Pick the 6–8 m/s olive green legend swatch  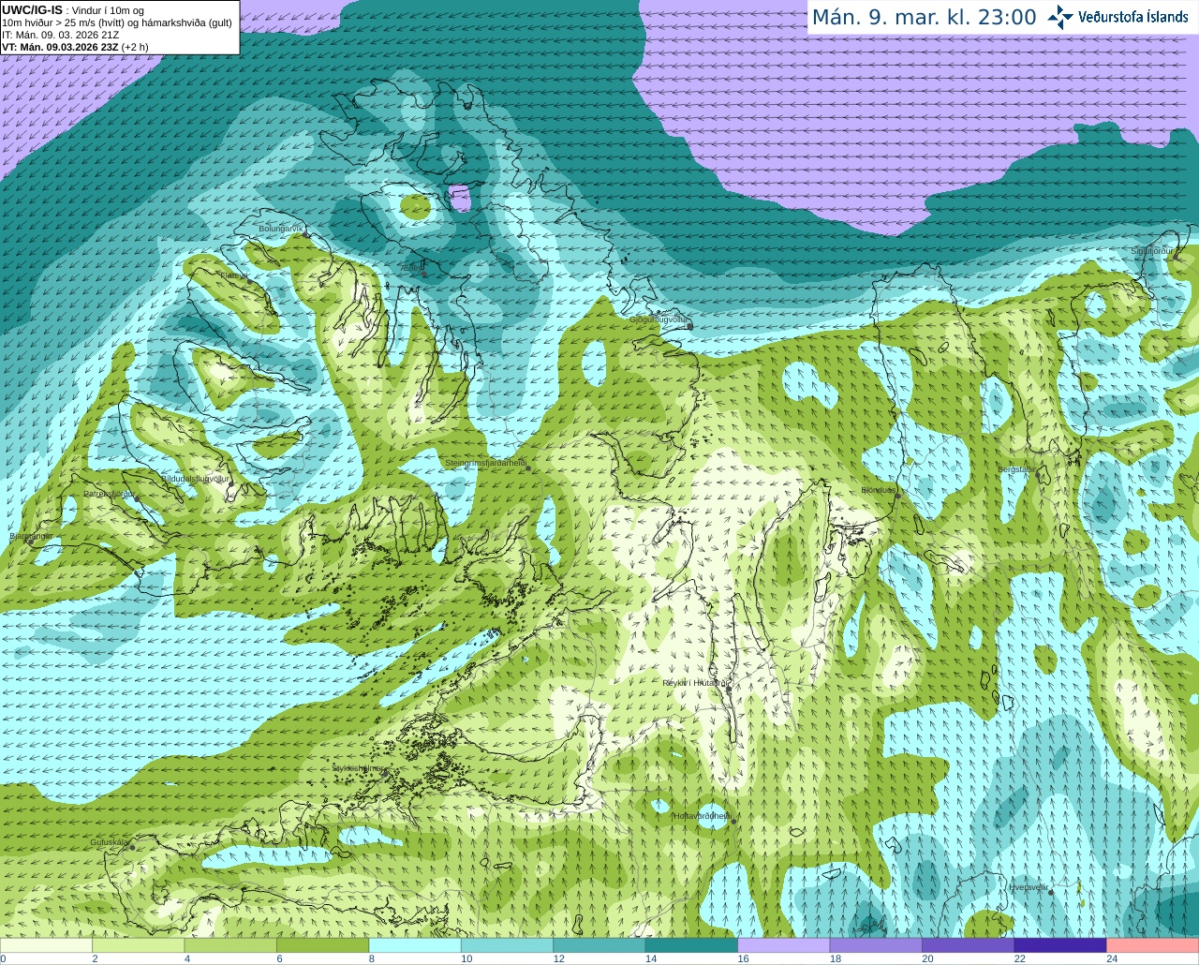324,944
